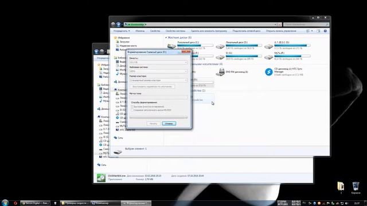Click the Избранное star icon in the front sidebar

(115, 38)
